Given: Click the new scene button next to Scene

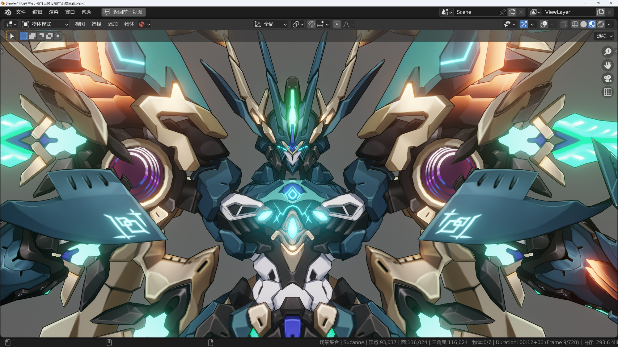Looking at the screenshot, I should tap(512, 12).
